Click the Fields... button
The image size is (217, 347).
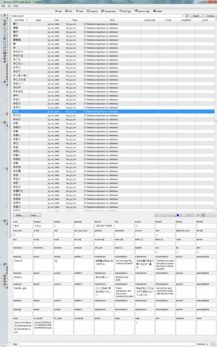[x=20, y=215]
